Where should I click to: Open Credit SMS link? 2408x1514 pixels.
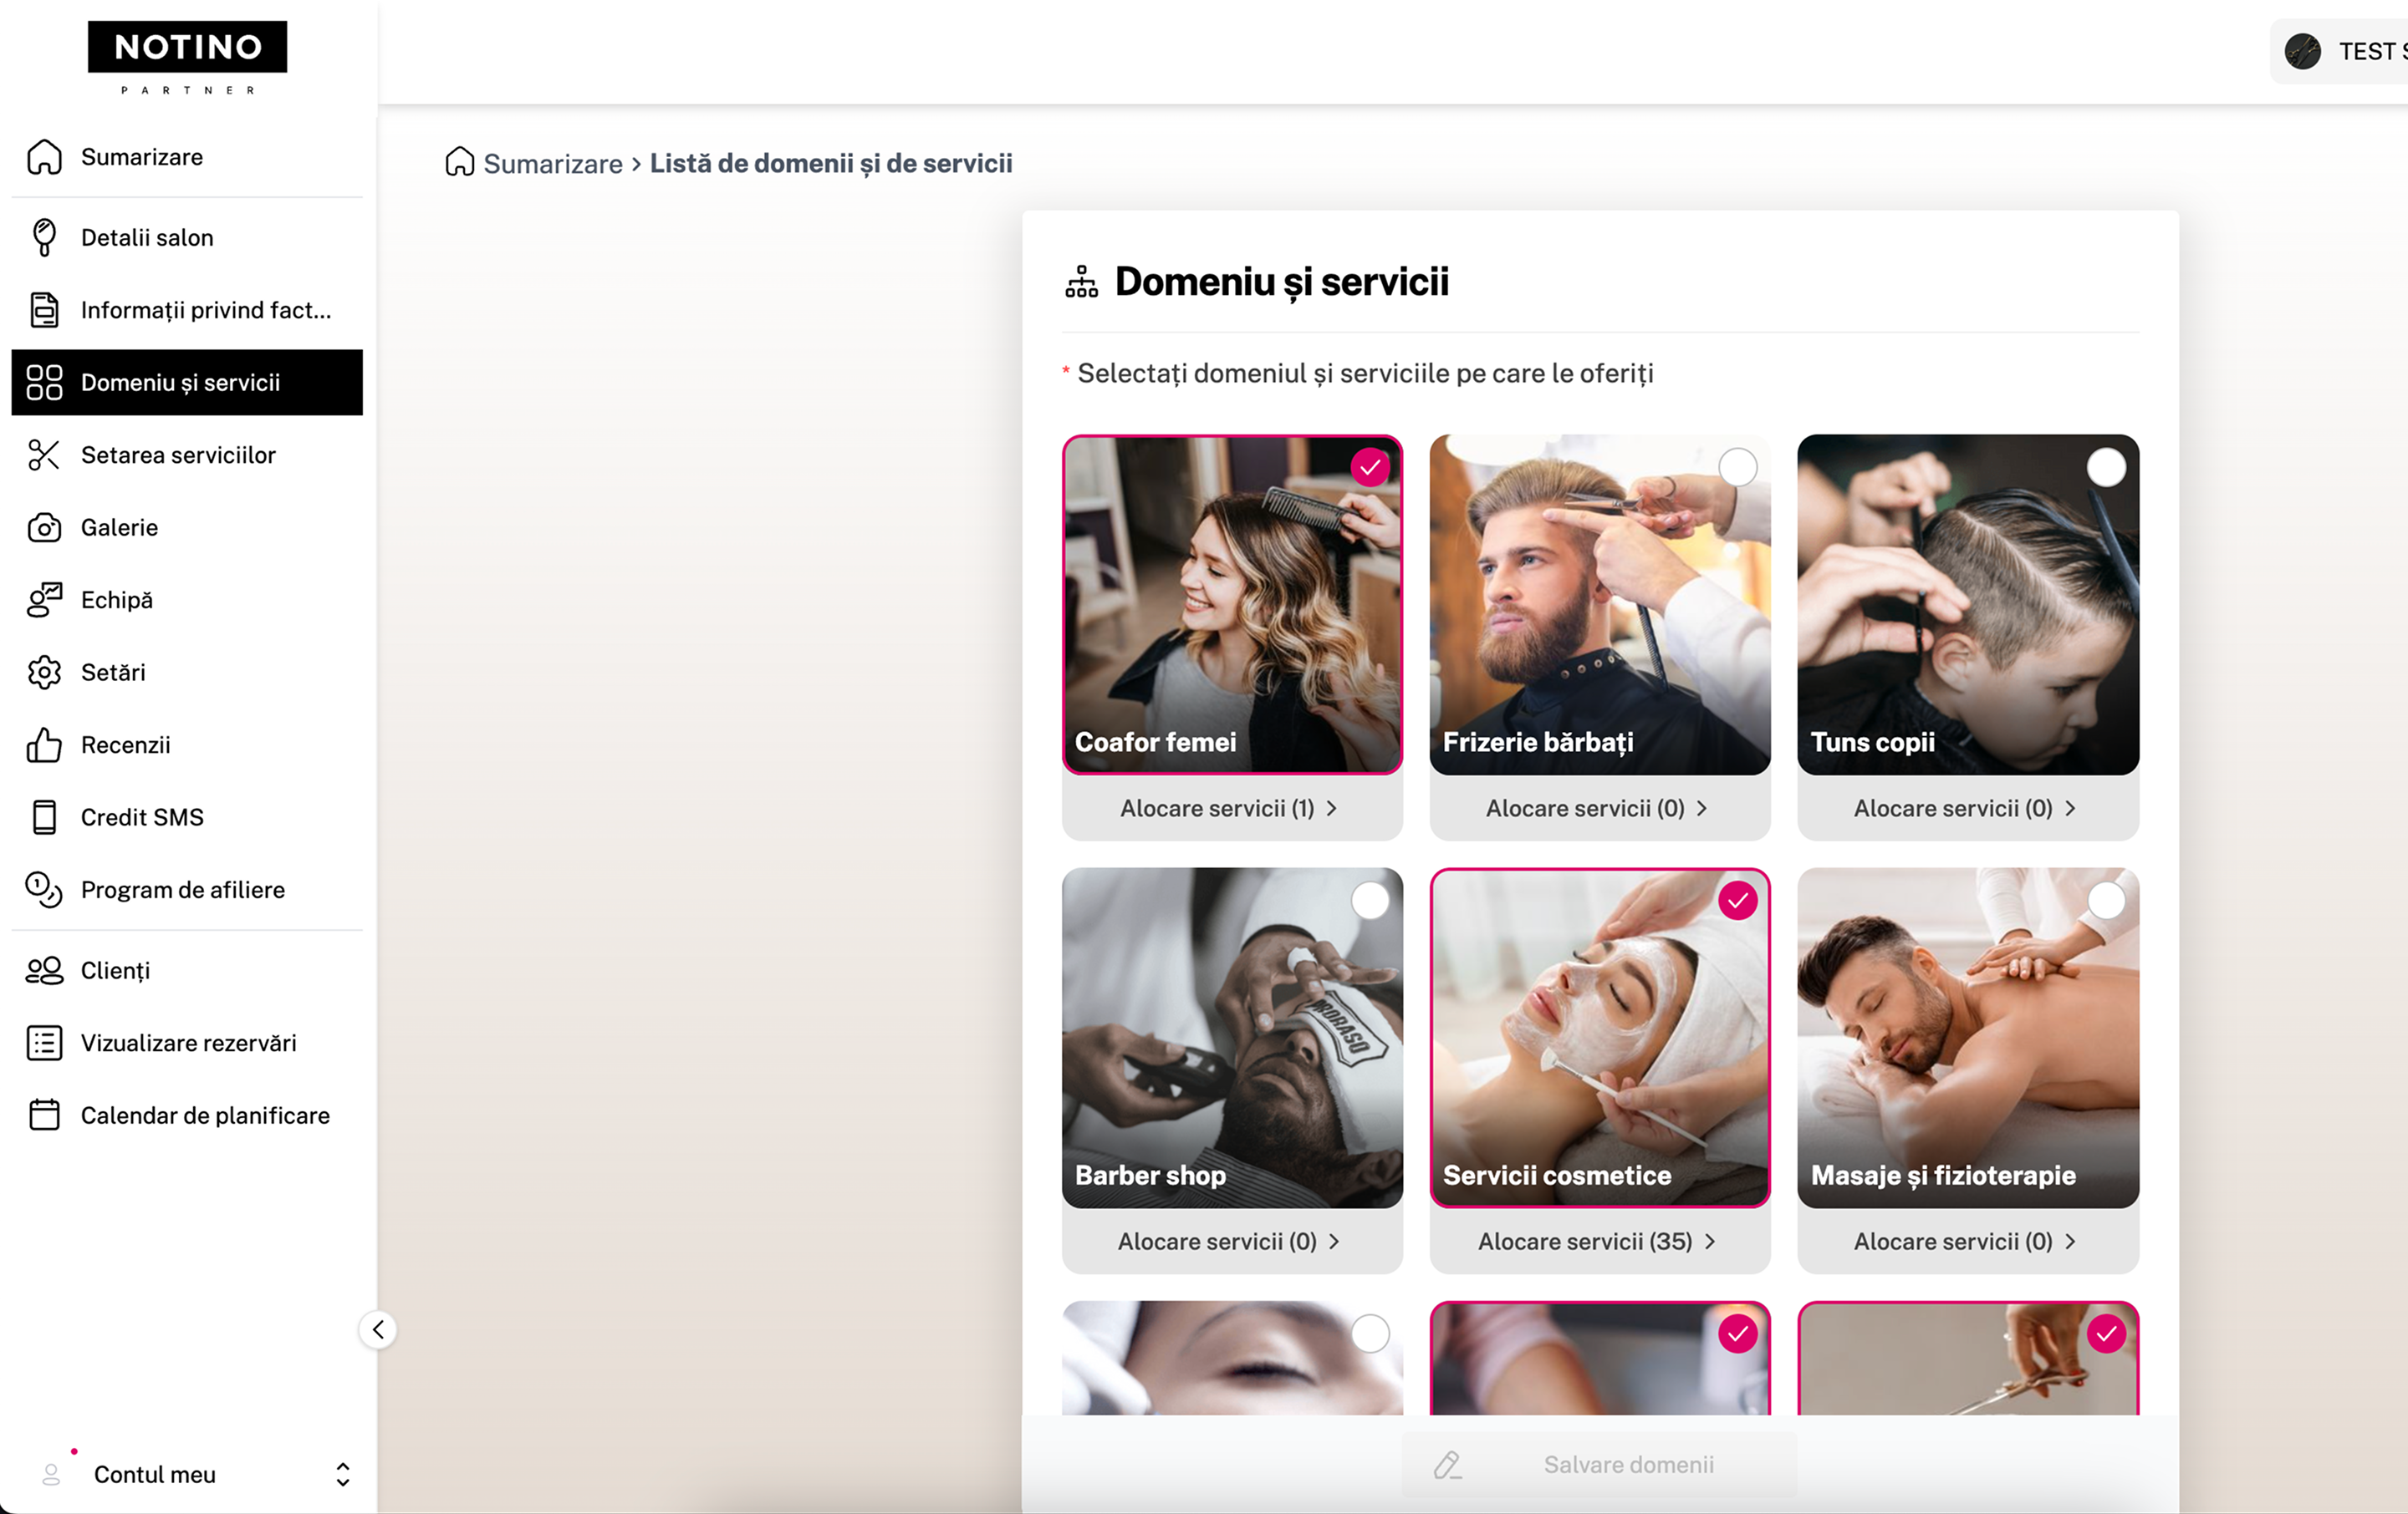(x=187, y=817)
